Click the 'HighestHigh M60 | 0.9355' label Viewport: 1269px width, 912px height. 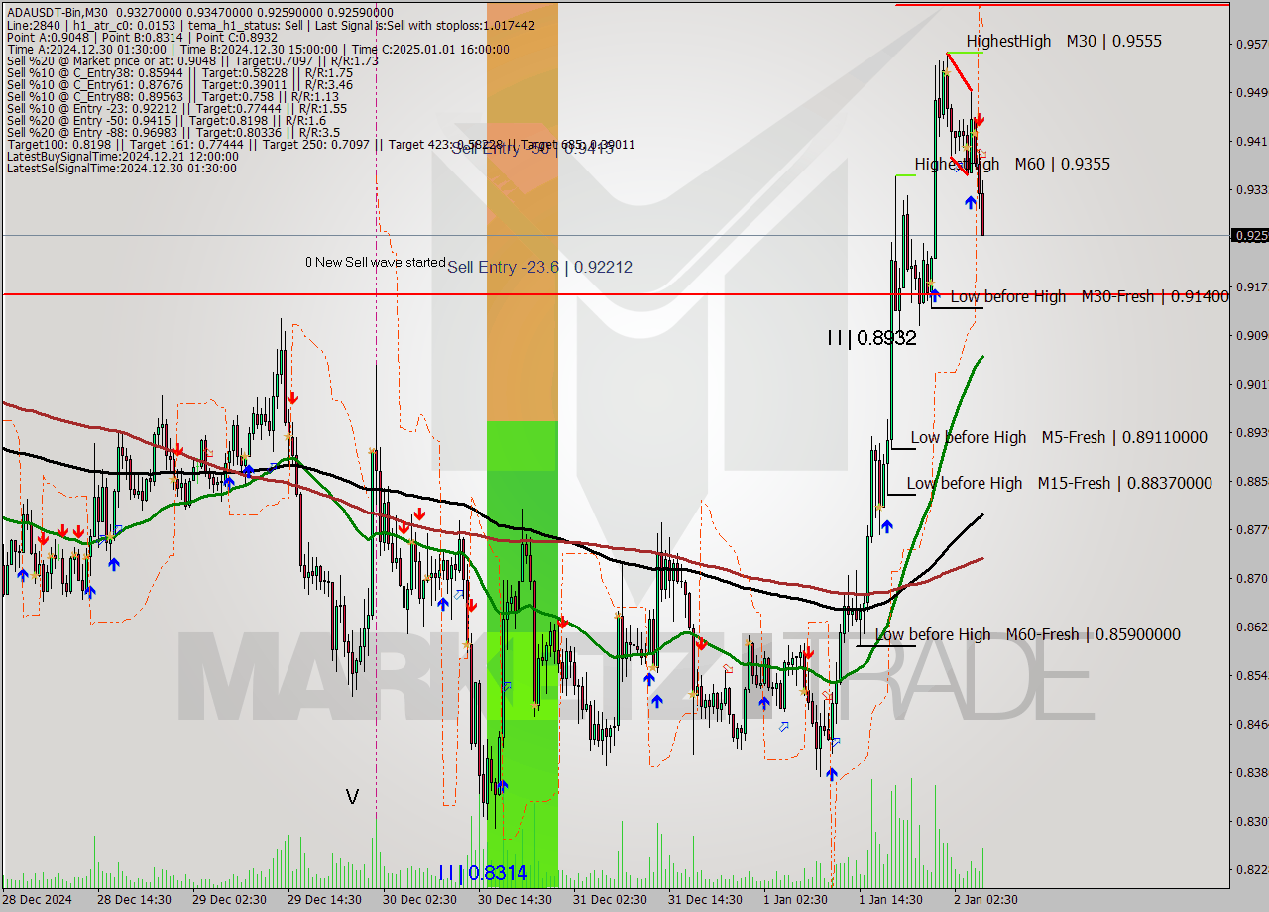[x=1012, y=164]
